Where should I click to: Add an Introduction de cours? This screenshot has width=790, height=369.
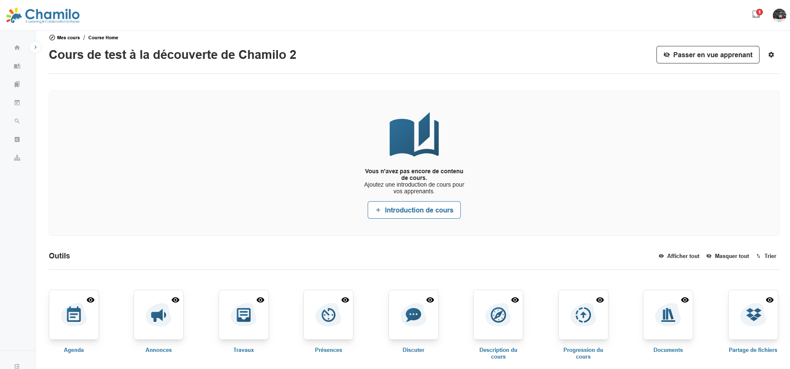click(x=414, y=210)
